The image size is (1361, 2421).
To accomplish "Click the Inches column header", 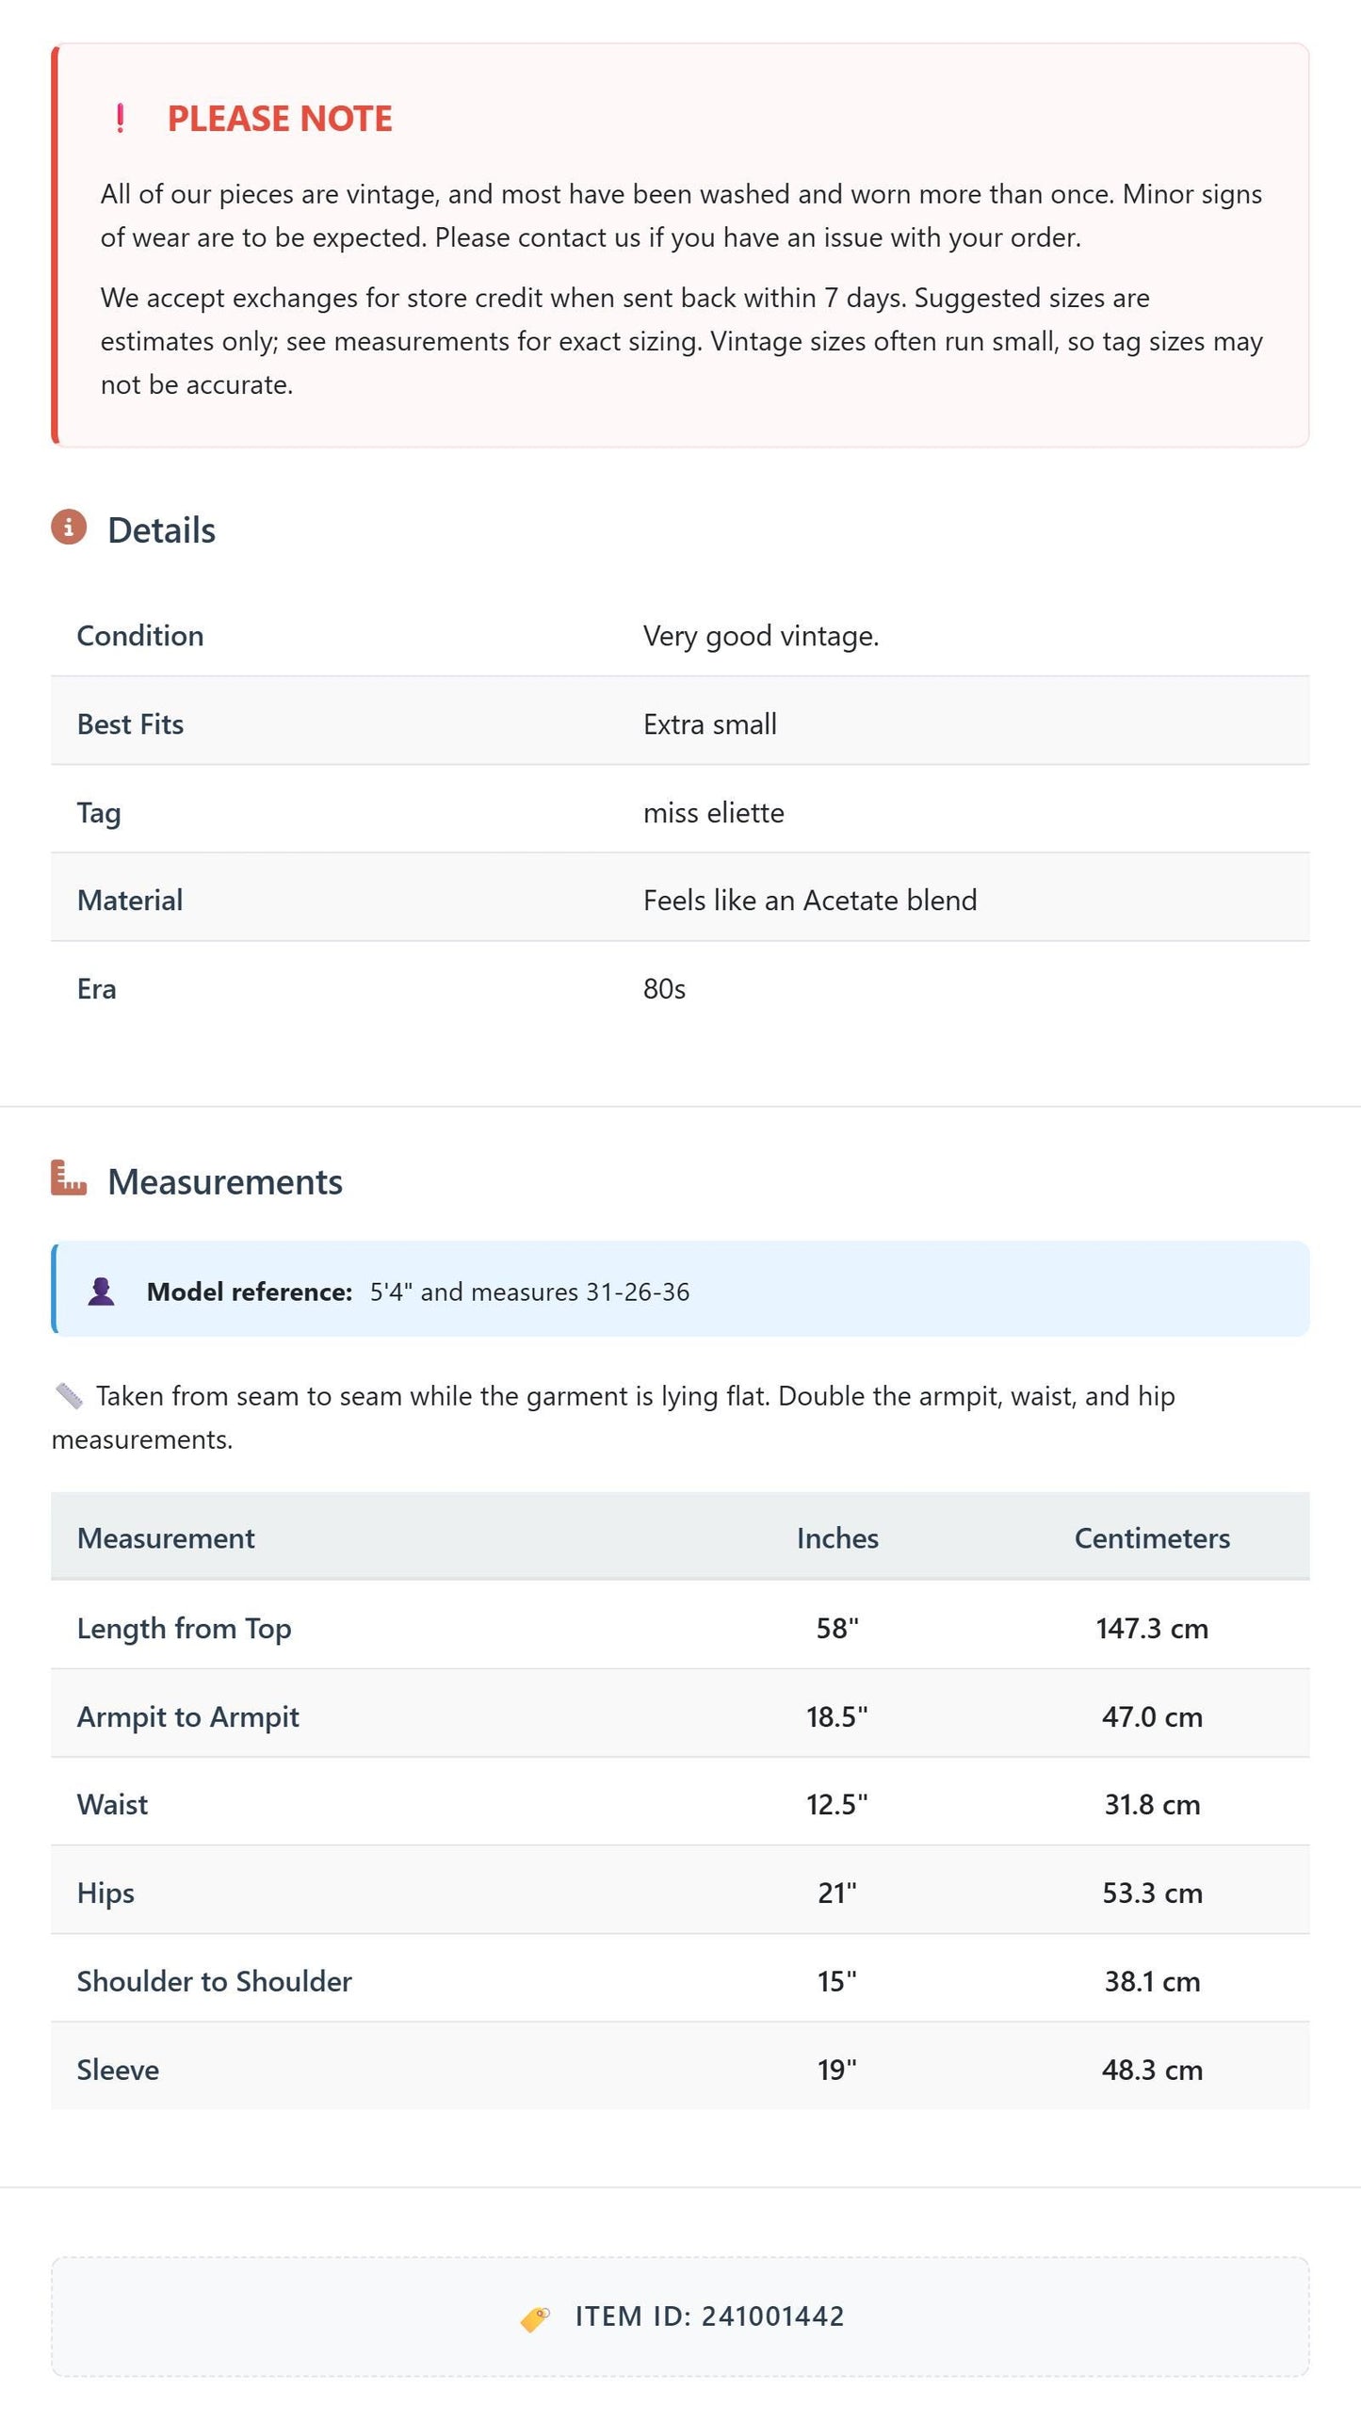I will pos(837,1538).
